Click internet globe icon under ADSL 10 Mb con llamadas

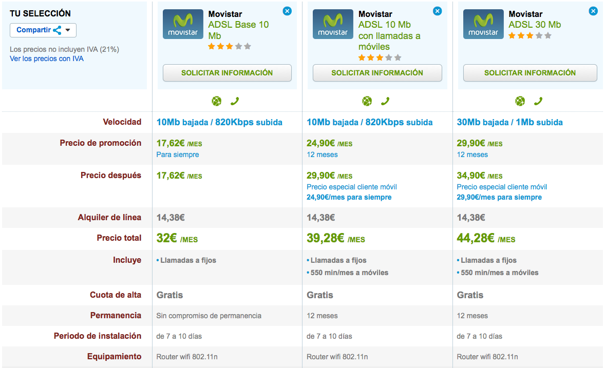pyautogui.click(x=367, y=101)
